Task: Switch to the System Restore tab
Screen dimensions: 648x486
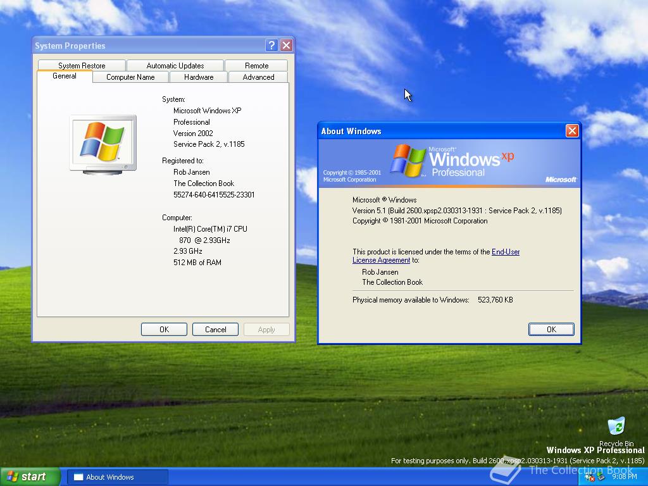Action: [82, 65]
